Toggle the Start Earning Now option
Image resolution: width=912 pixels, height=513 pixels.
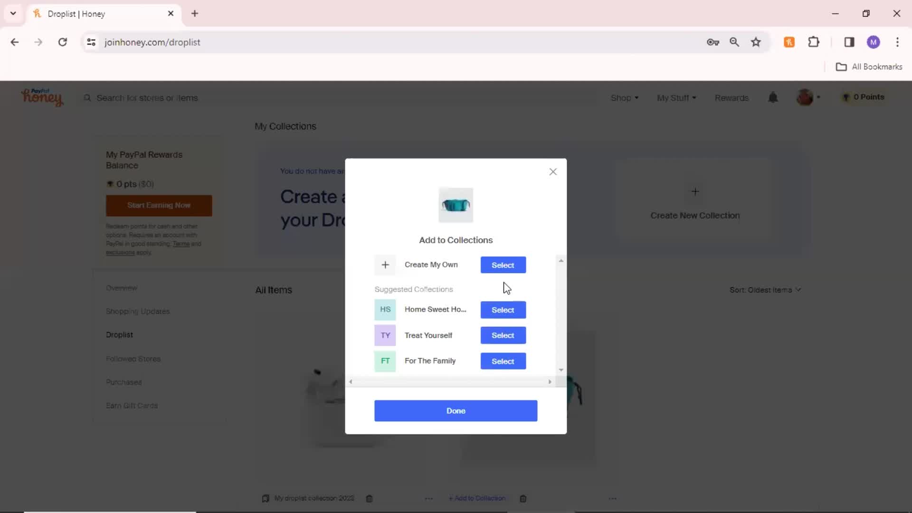pos(159,206)
